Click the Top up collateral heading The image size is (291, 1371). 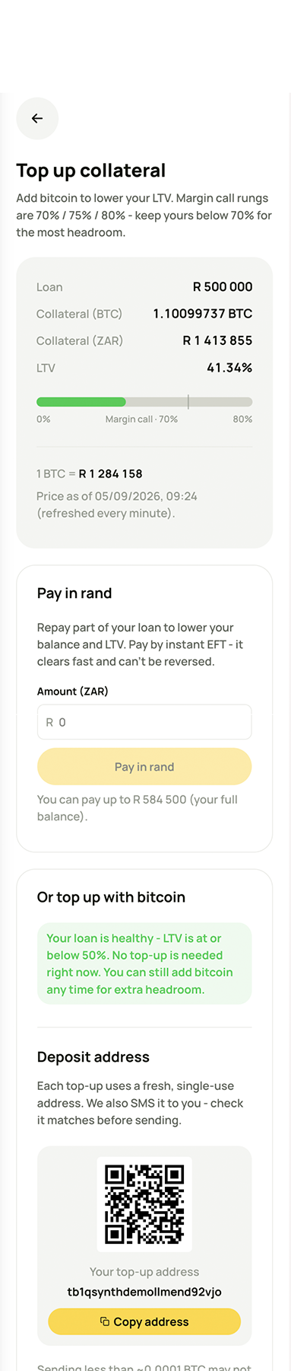91,171
